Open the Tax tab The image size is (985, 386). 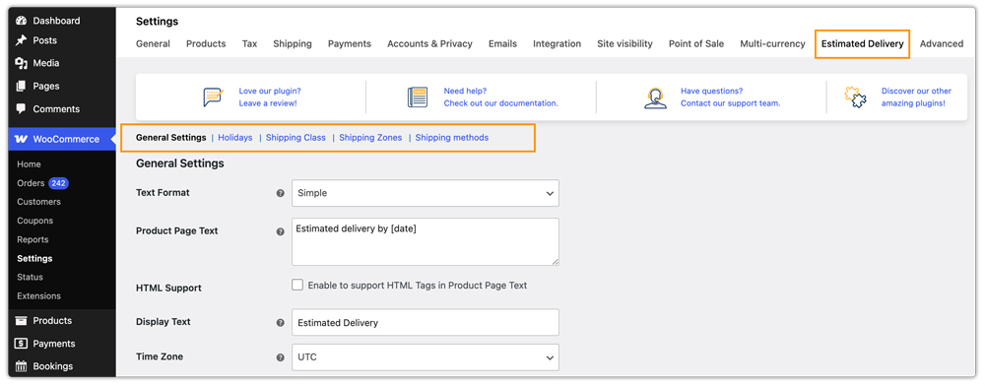(249, 44)
